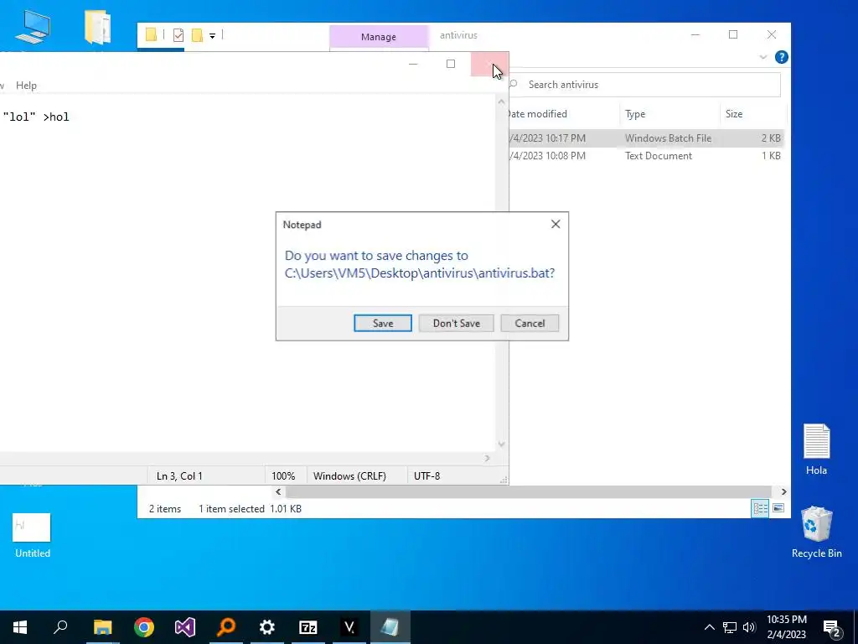Expand the Explorer ribbon chevron
Viewport: 858px width, 644px height.
pyautogui.click(x=762, y=57)
